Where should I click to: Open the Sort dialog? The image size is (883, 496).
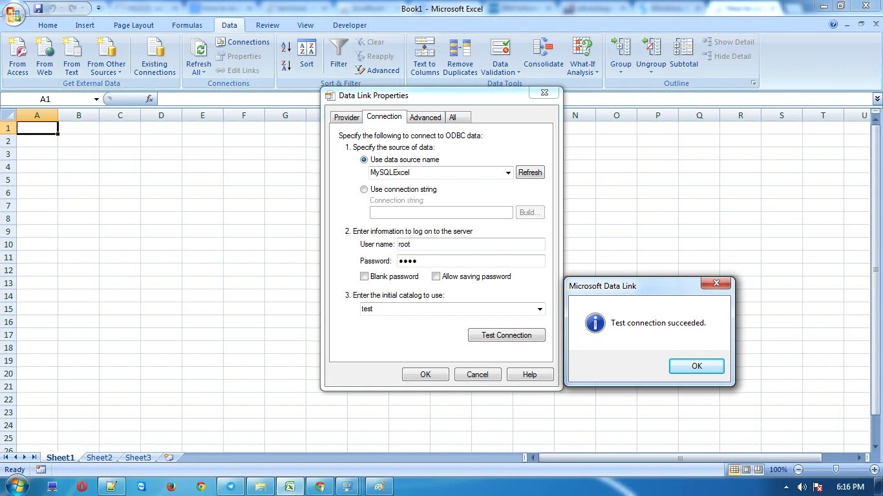pyautogui.click(x=306, y=55)
